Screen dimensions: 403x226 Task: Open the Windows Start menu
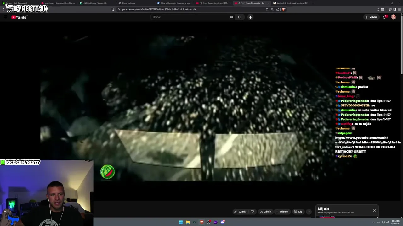[181, 222]
